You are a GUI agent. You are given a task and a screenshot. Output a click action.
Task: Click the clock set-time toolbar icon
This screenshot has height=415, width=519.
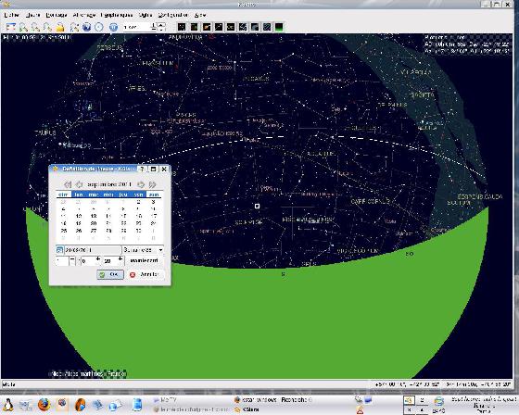click(99, 27)
